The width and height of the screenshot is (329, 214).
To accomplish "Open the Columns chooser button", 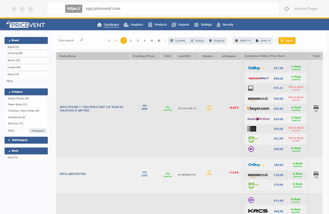I will click(x=178, y=40).
